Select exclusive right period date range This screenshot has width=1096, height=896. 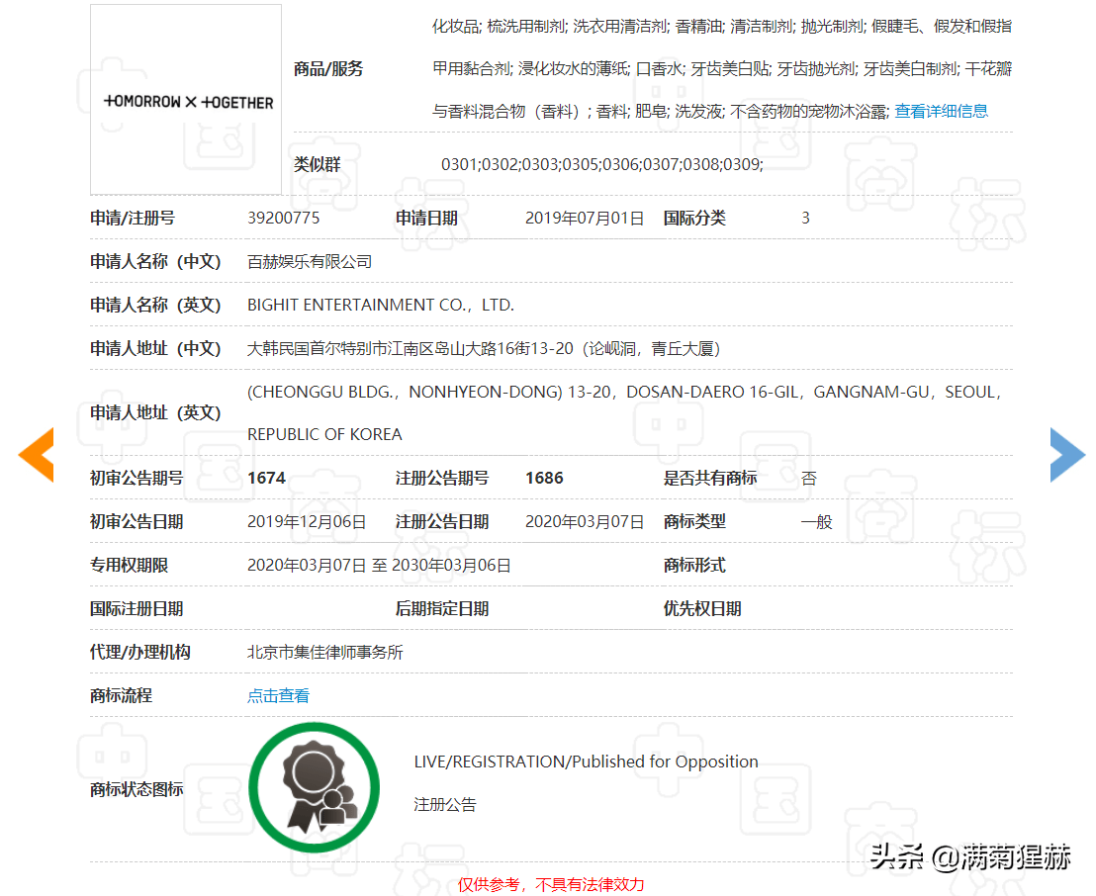379,566
